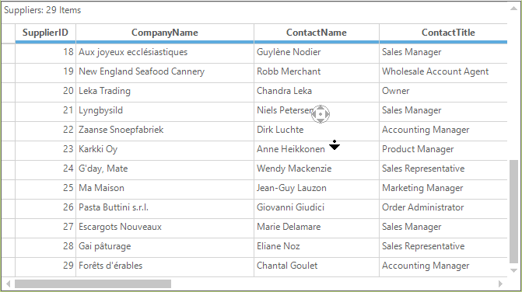Select the Product Manager title cell
This screenshot has width=522, height=292.
[443, 149]
